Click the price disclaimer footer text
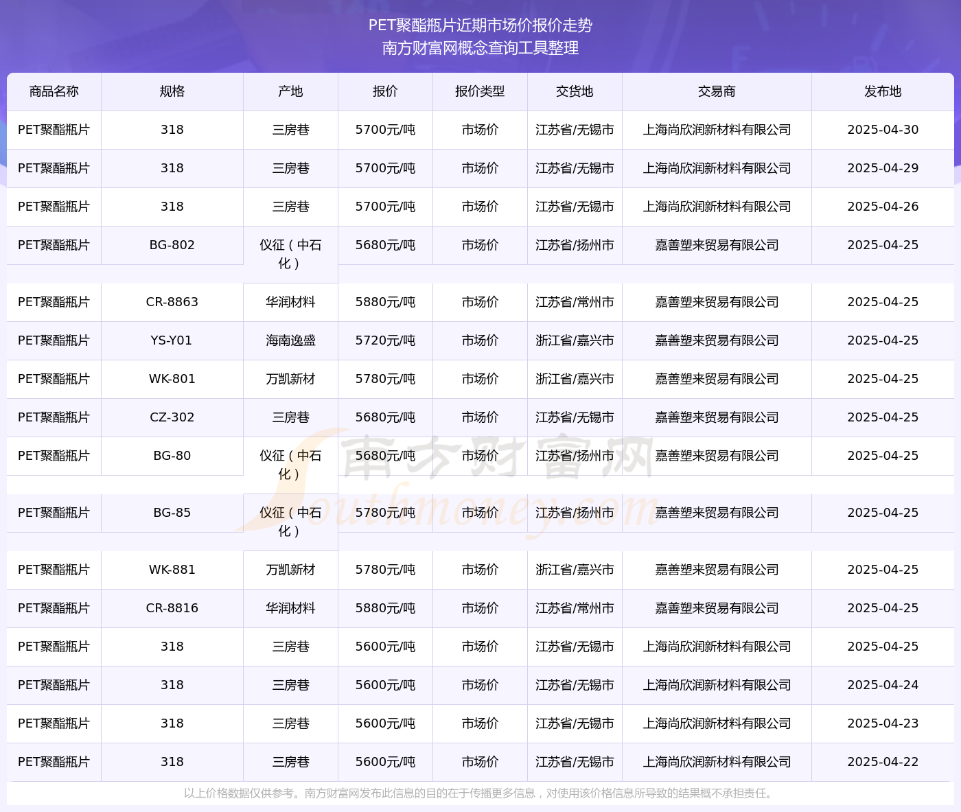This screenshot has height=812, width=961. 480,793
